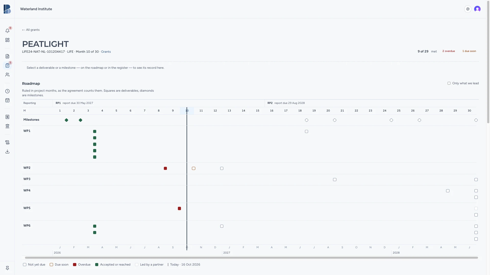Select the first reached milestone diamond
Image resolution: width=490 pixels, height=275 pixels.
[x=66, y=120]
